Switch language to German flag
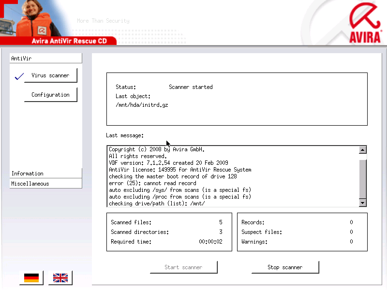Image resolution: width=387 pixels, height=290 pixels. point(31,277)
